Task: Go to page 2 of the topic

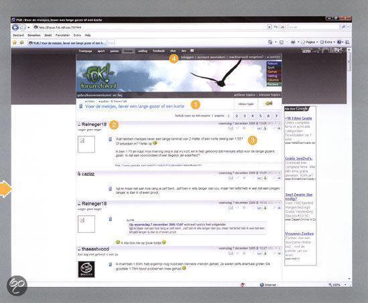Action: tap(237, 116)
